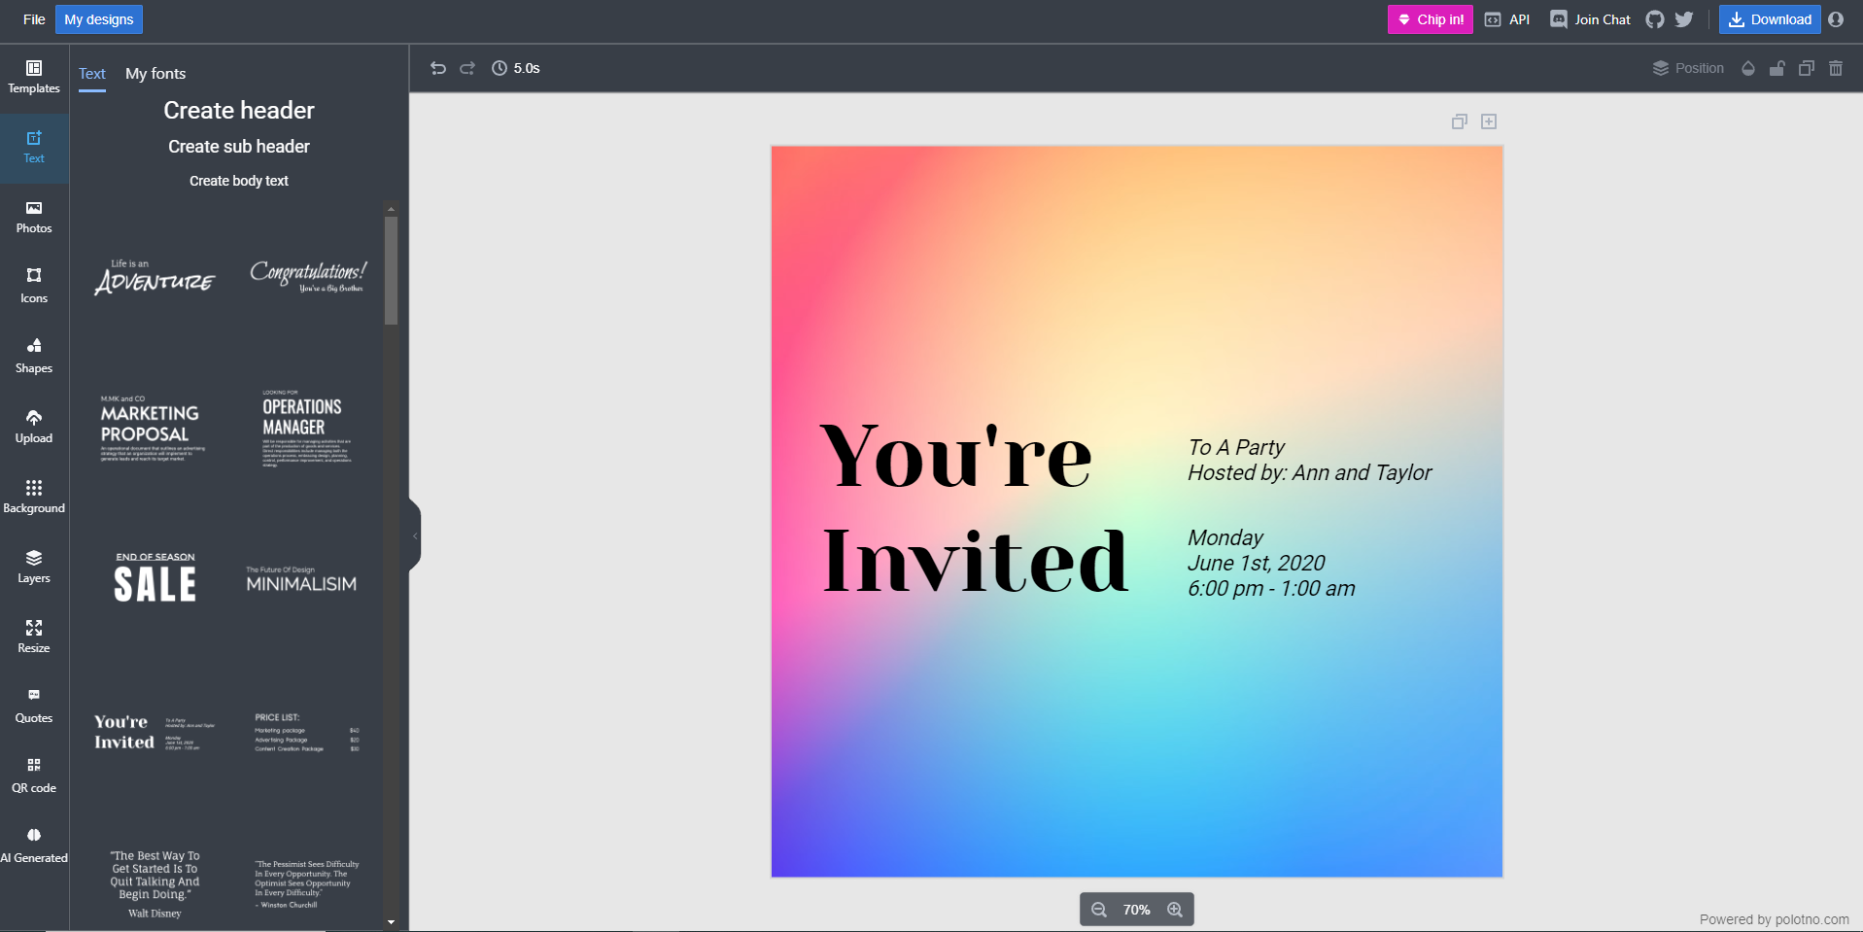Screen dimensions: 1863x932
Task: Open the 5.0s page duration control
Action: click(x=516, y=68)
